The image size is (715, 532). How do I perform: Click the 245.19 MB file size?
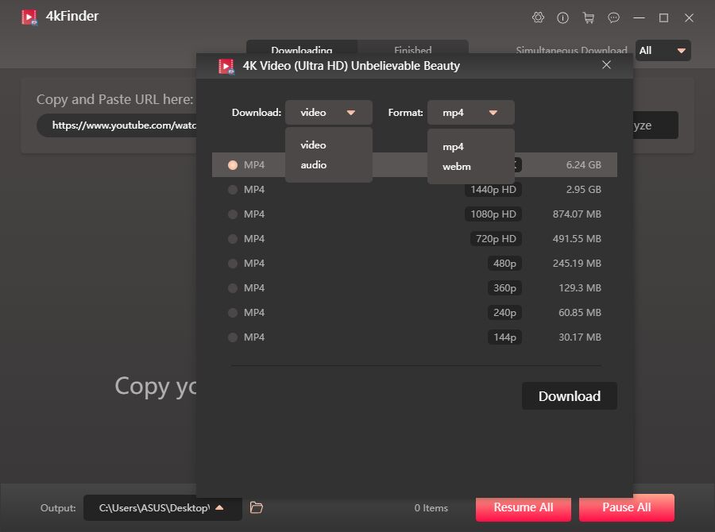(577, 264)
